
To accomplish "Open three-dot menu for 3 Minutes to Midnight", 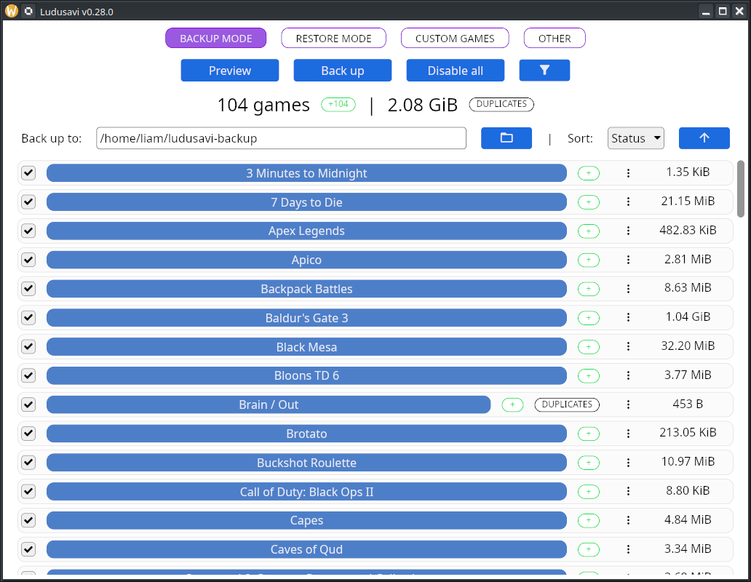I will [628, 173].
